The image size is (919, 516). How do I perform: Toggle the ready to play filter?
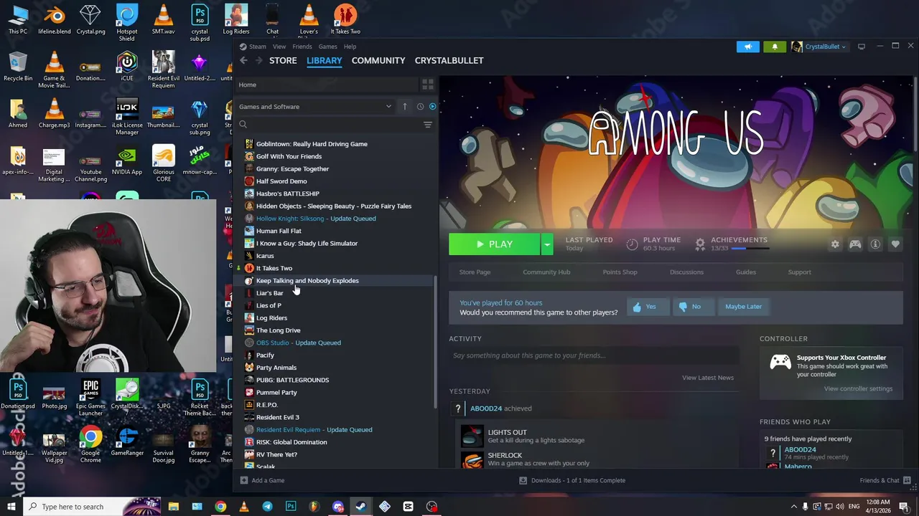432,107
